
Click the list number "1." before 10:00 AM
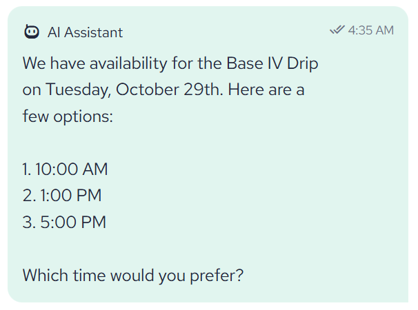point(27,169)
